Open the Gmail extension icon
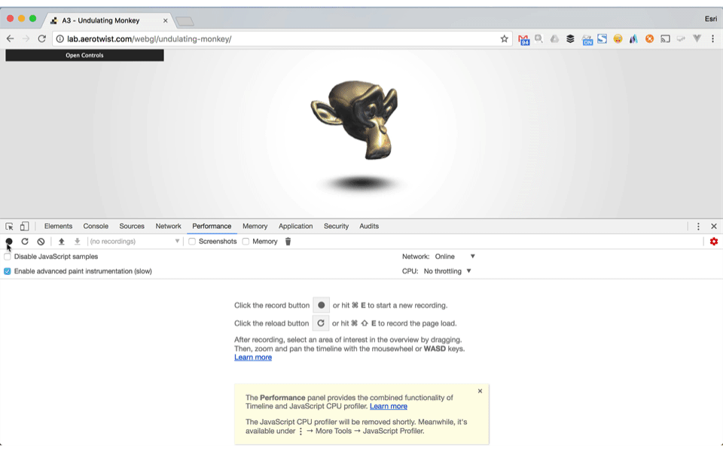 pos(523,40)
